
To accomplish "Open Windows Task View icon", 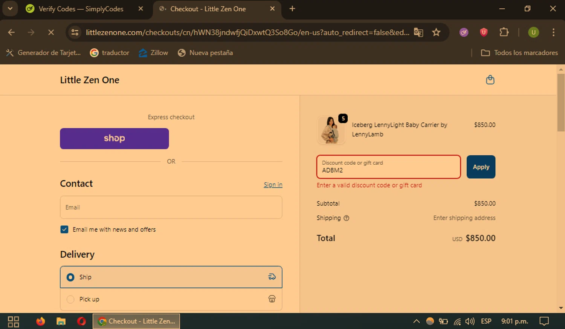I will tap(14, 321).
